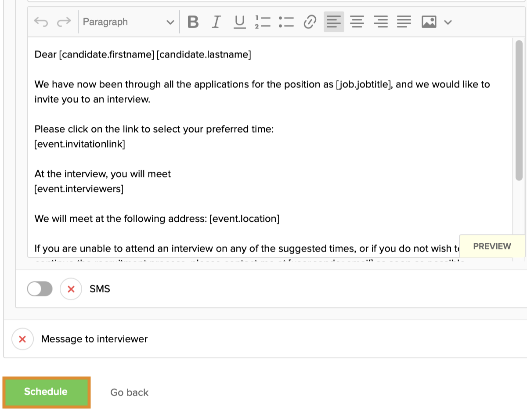Screen dimensions: 527x418
Task: Enable the SMS toggle switch
Action: (40, 289)
